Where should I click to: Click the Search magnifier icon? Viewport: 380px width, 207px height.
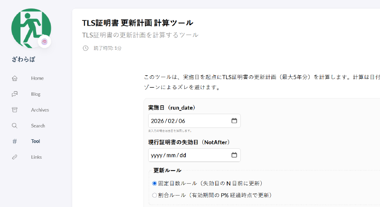[x=15, y=126]
